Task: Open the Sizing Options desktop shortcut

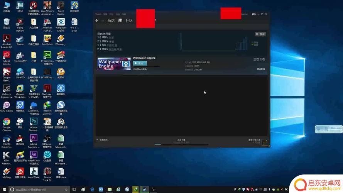Action: click(20, 25)
